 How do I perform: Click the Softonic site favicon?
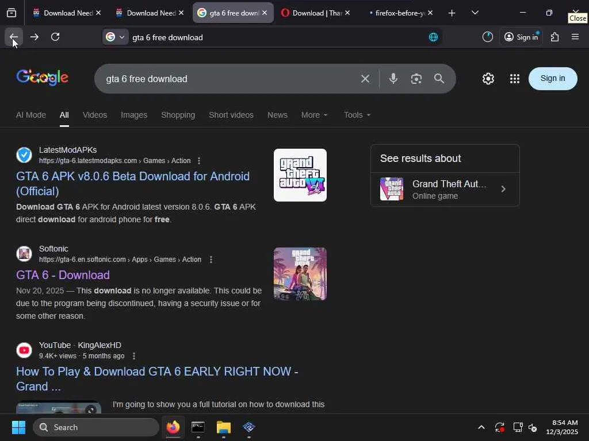(x=24, y=254)
